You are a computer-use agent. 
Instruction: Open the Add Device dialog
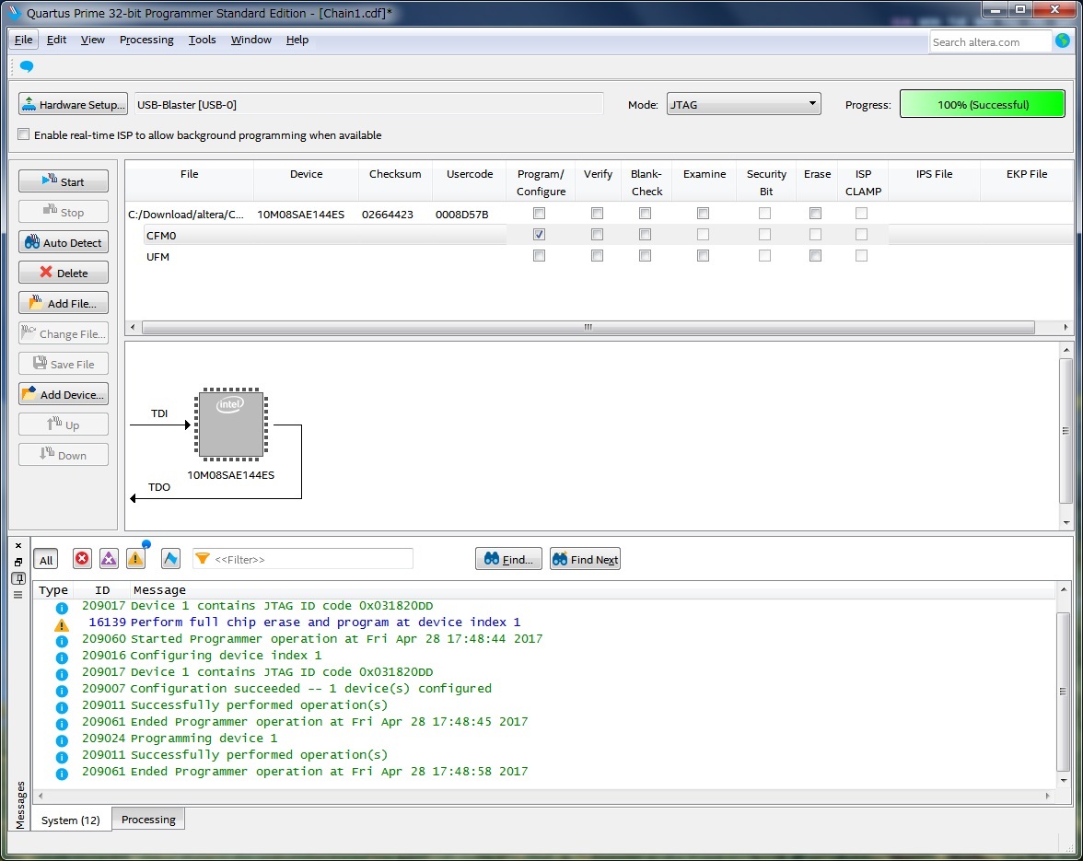click(64, 394)
